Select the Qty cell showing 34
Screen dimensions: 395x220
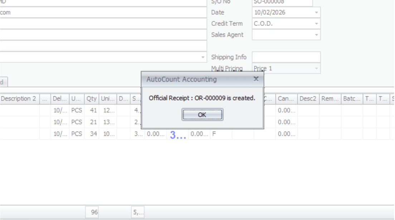click(x=92, y=134)
